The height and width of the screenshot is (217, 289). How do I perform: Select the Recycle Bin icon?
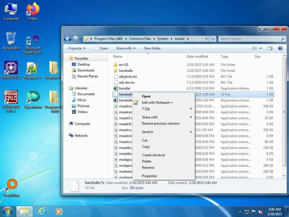11,41
